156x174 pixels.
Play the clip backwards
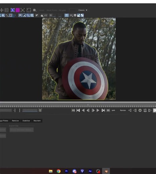[83, 110]
